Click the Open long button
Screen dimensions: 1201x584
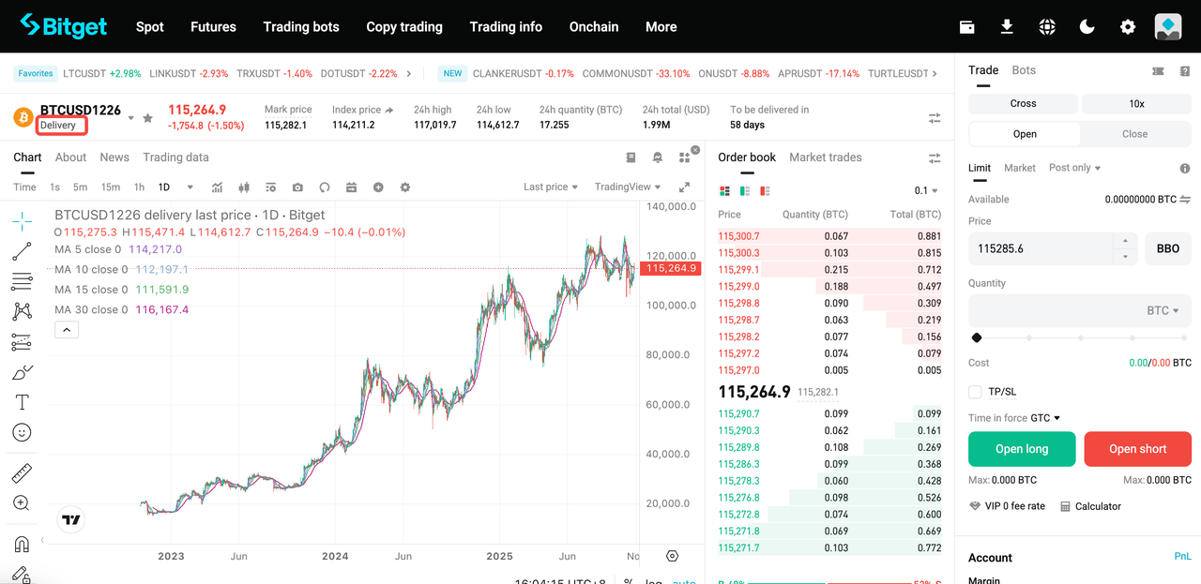coord(1022,449)
